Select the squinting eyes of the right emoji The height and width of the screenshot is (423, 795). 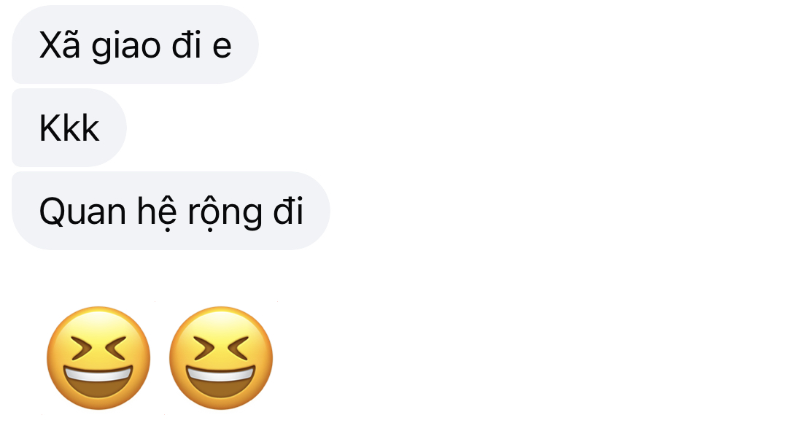[220, 348]
